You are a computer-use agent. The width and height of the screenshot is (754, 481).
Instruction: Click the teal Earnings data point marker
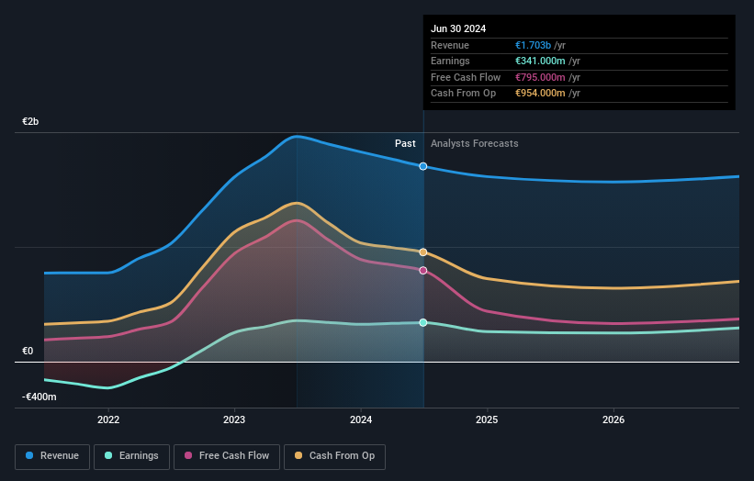(423, 322)
